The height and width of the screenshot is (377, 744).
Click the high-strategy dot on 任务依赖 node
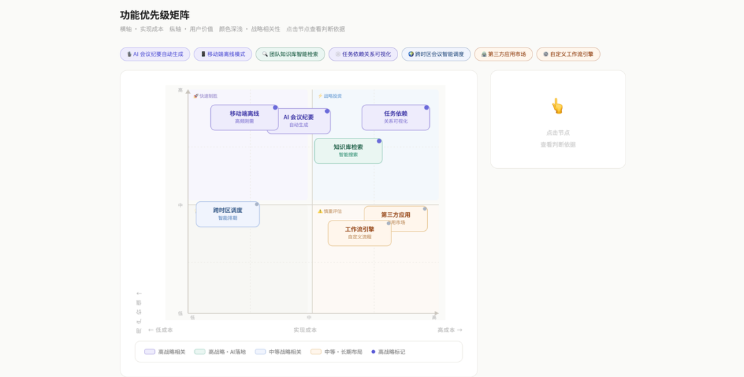click(x=426, y=108)
